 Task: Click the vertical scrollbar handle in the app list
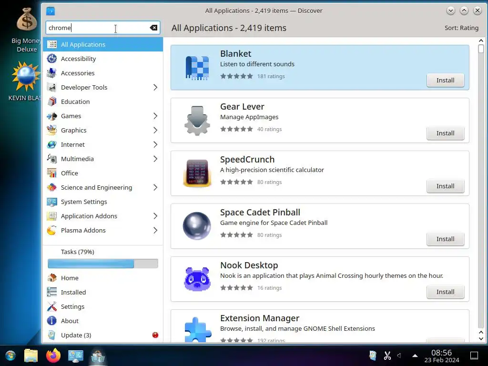[481, 49]
